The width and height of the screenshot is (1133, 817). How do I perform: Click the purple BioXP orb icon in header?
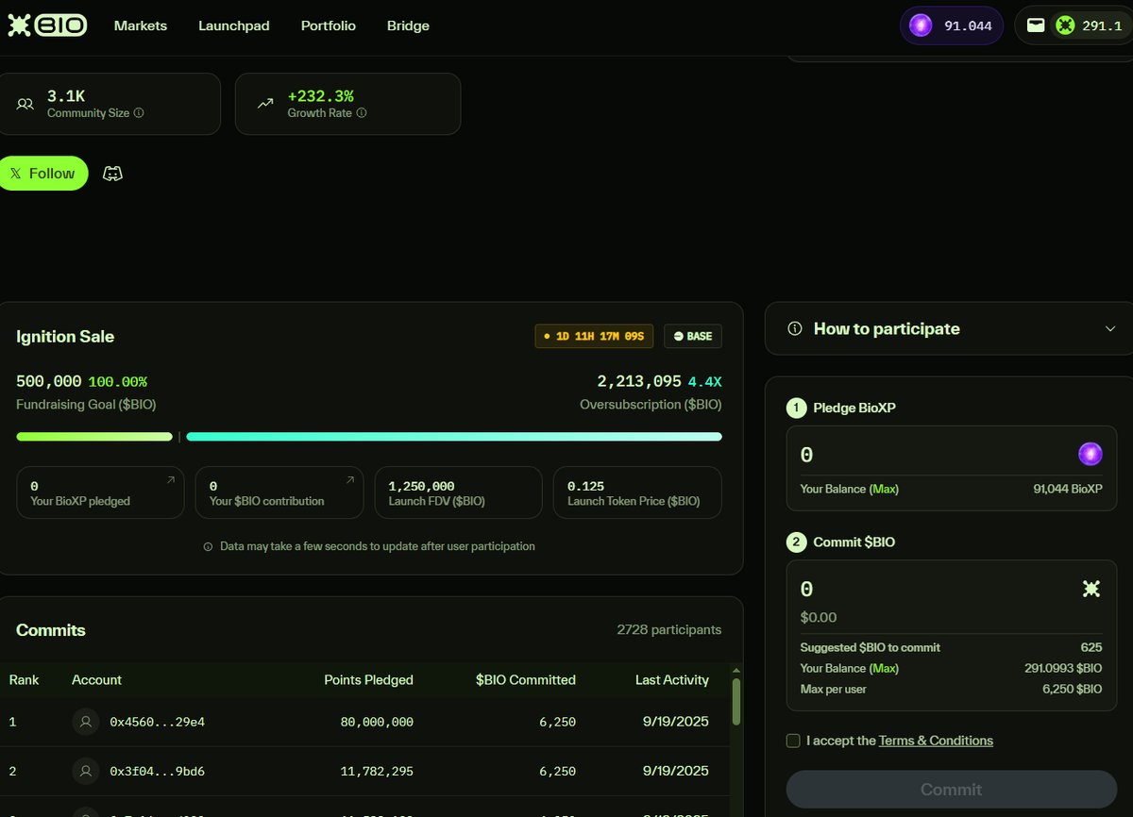[x=921, y=25]
